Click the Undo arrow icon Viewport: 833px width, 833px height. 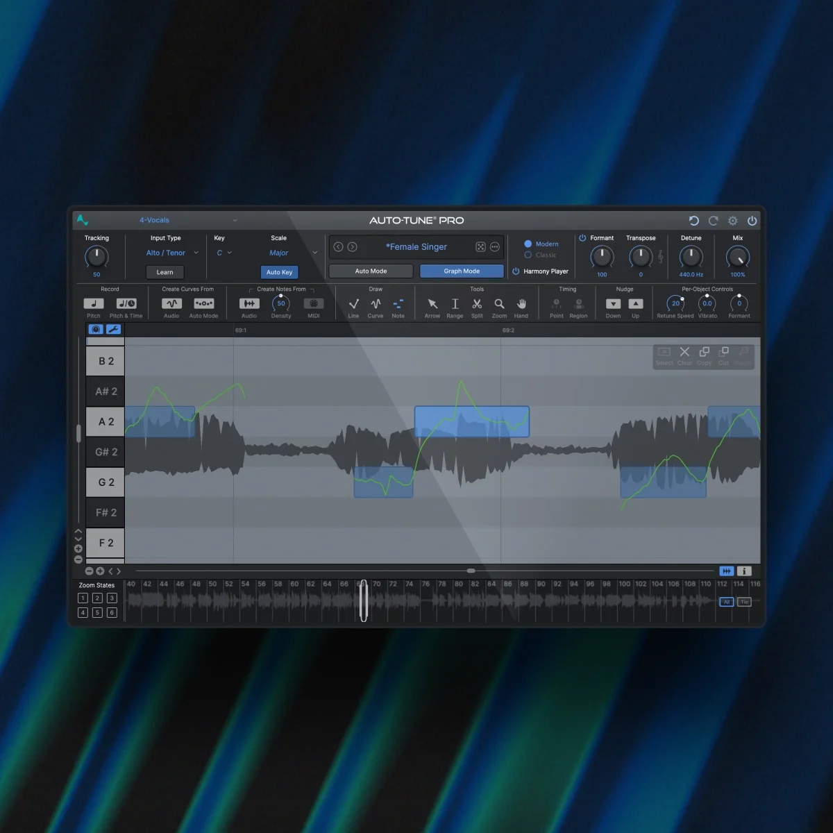coord(693,221)
